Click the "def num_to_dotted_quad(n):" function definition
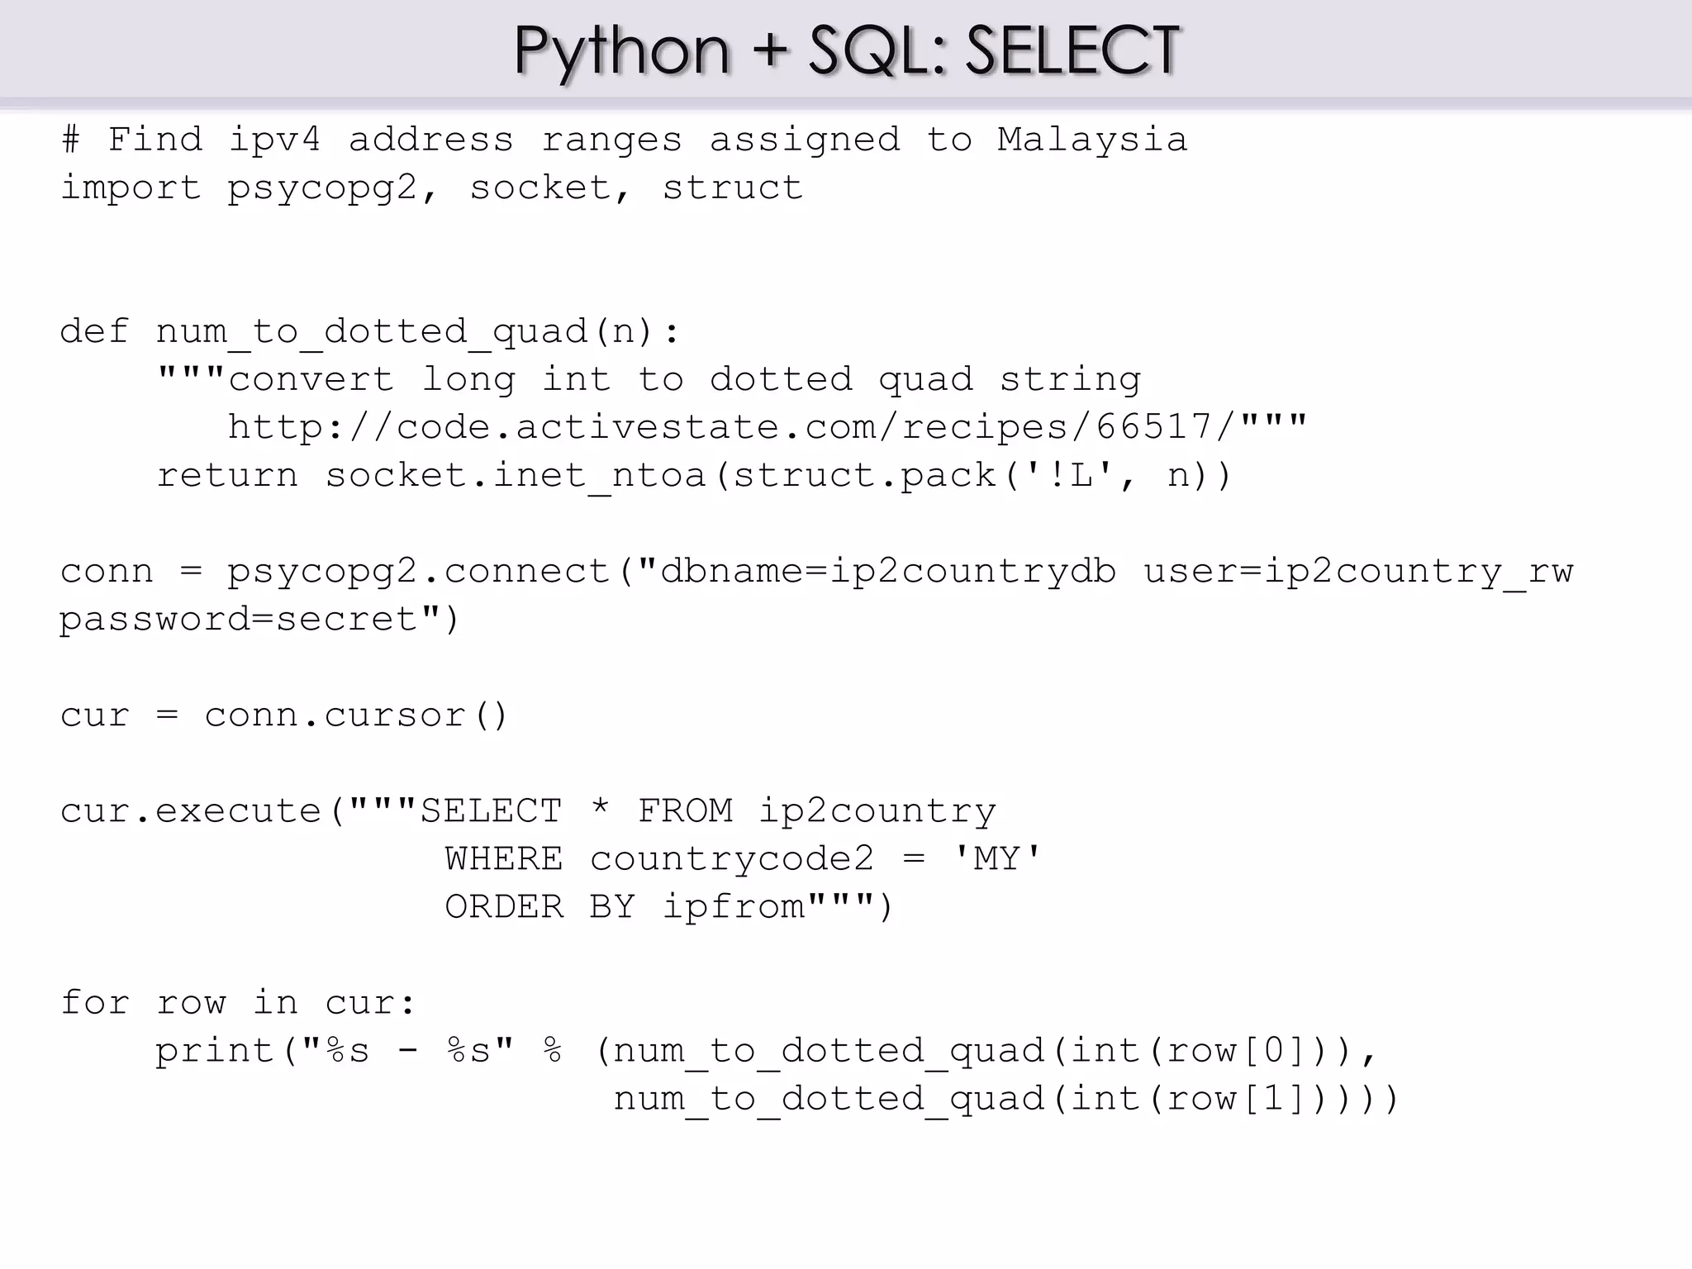This screenshot has width=1692, height=1269. 370,332
